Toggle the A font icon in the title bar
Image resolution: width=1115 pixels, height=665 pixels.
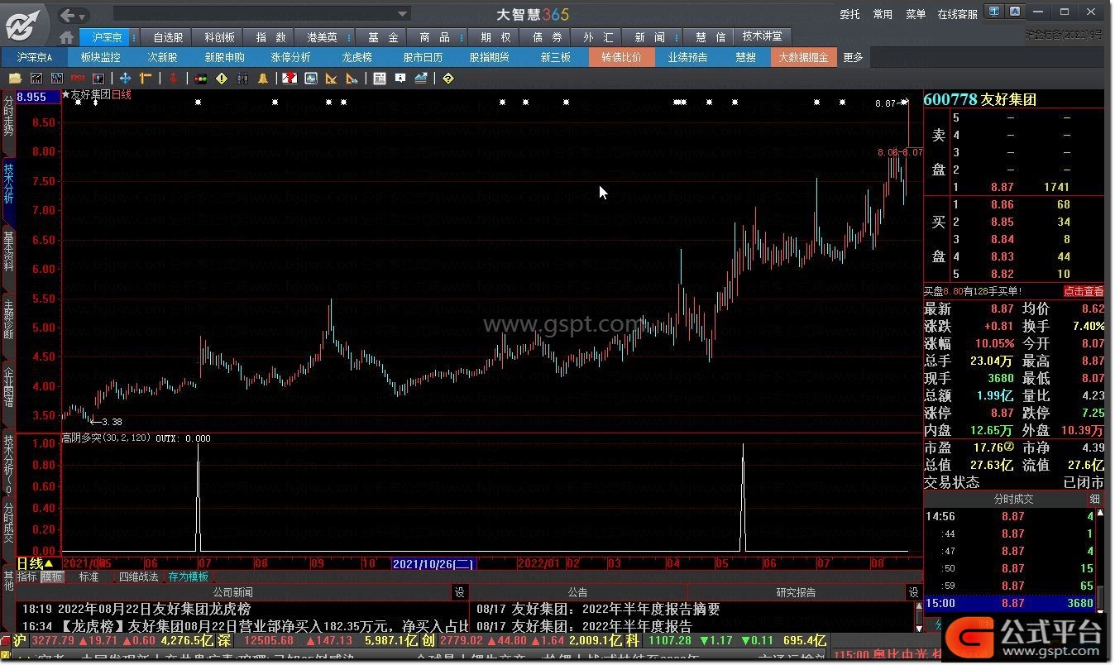(1015, 12)
